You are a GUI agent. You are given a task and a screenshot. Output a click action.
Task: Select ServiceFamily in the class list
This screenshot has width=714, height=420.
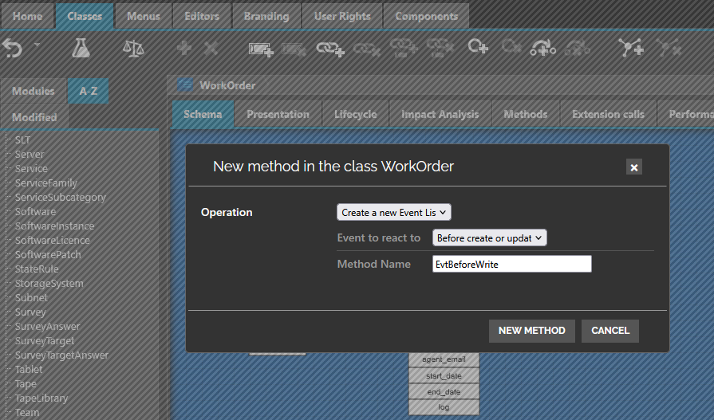[46, 183]
